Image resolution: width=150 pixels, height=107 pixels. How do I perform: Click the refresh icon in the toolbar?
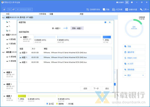click(x=4, y=9)
